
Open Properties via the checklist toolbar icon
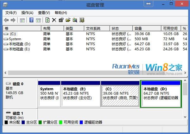click(x=61, y=20)
